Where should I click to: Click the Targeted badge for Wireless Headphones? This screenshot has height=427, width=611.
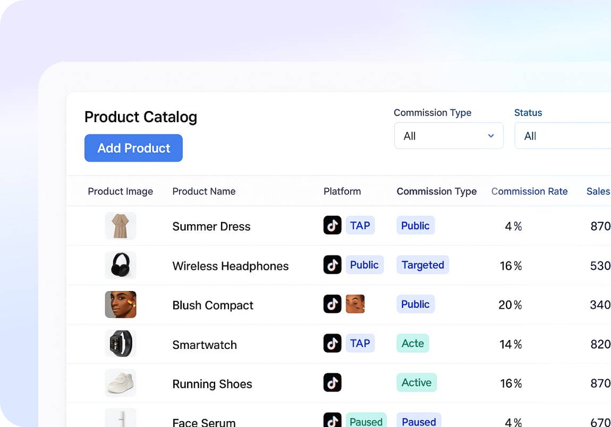(422, 264)
